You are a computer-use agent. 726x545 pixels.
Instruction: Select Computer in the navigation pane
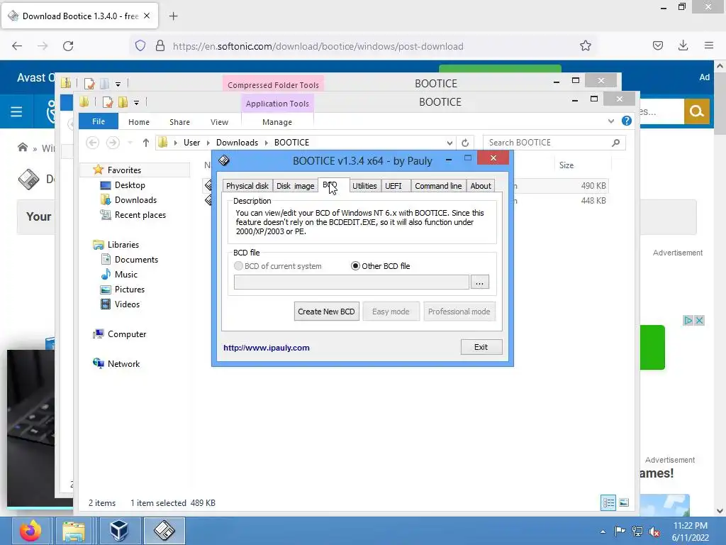[127, 334]
